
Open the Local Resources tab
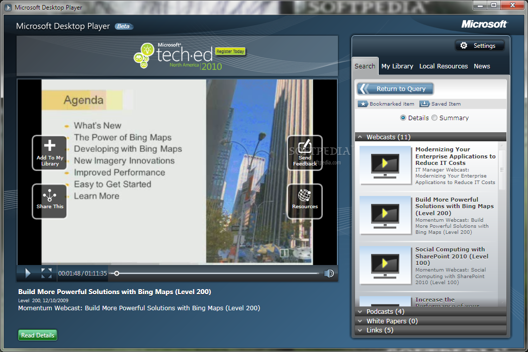point(444,66)
